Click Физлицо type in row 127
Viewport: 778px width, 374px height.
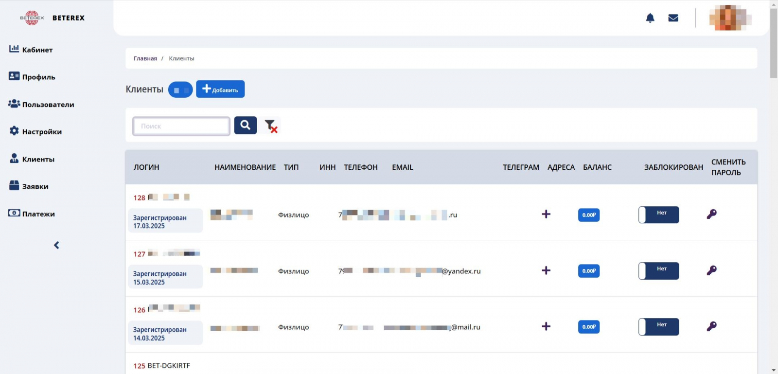(x=293, y=271)
